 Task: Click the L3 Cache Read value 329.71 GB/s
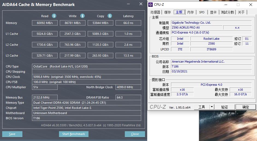click(45, 56)
